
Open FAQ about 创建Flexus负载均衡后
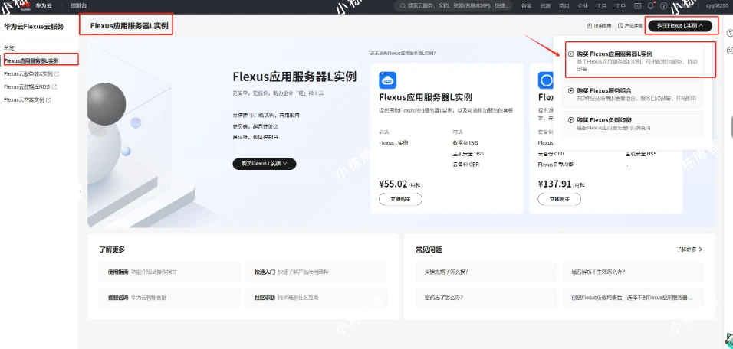(633, 298)
